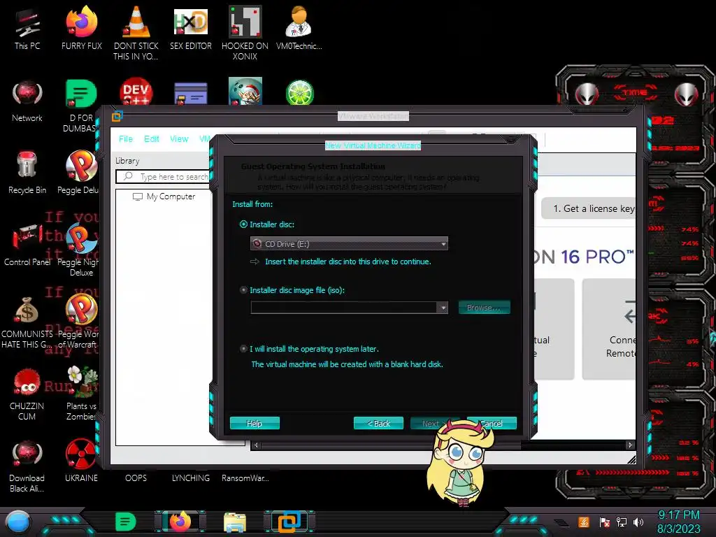Viewport: 716px width, 537px height.
Task: Click the taskbar clock 9:17 PM
Action: (678, 515)
